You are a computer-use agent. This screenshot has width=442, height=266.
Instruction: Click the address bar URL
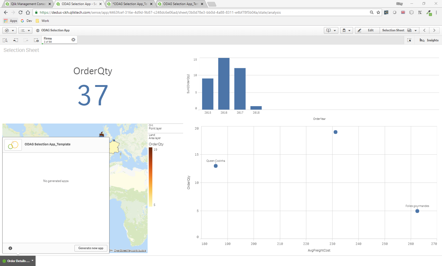(160, 12)
